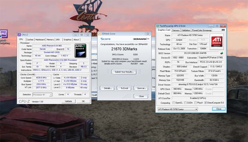Image resolution: width=248 pixels, height=142 pixels.
Task: Toggle the PhysX computing checkbox
Action: tap(196, 103)
